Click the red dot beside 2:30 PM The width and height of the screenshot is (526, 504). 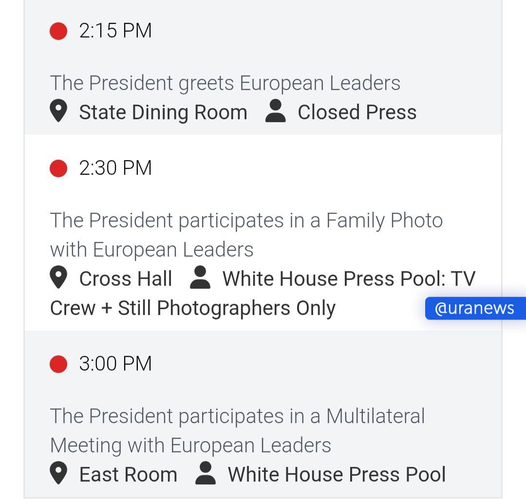[58, 168]
